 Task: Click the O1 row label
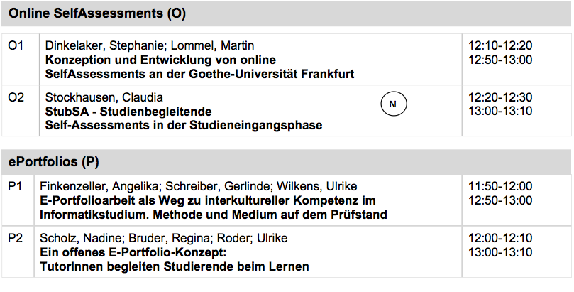[16, 45]
